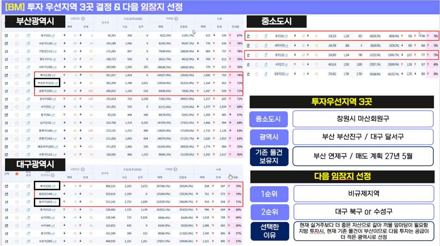
Task: Select the 비규제지역 text box
Action: pyautogui.click(x=363, y=194)
